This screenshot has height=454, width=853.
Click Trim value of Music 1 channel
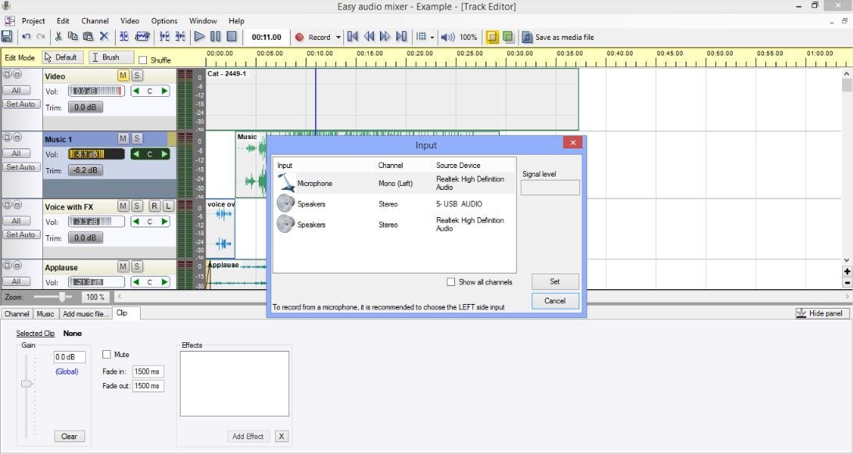[85, 170]
